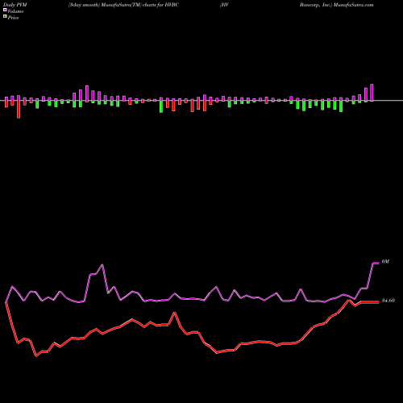This screenshot has height=403, width=403.
Task: Select the 'Volume' legend label
Action: click(15, 11)
